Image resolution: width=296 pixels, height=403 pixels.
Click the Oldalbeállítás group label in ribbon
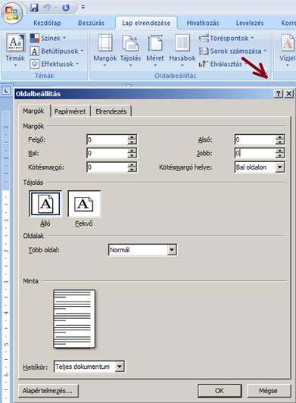(176, 76)
